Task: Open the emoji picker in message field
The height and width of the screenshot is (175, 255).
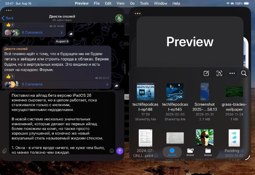Action: [112, 151]
